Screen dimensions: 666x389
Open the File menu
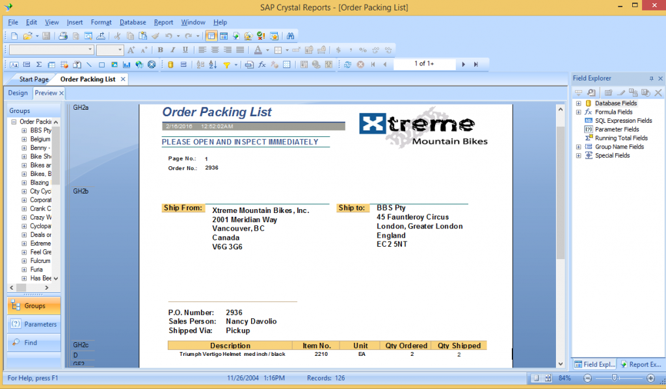coord(13,22)
